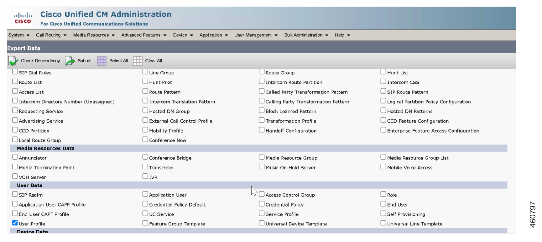Tick the Transcoder checkbox
Screen dimensions: 542x242
click(x=145, y=167)
